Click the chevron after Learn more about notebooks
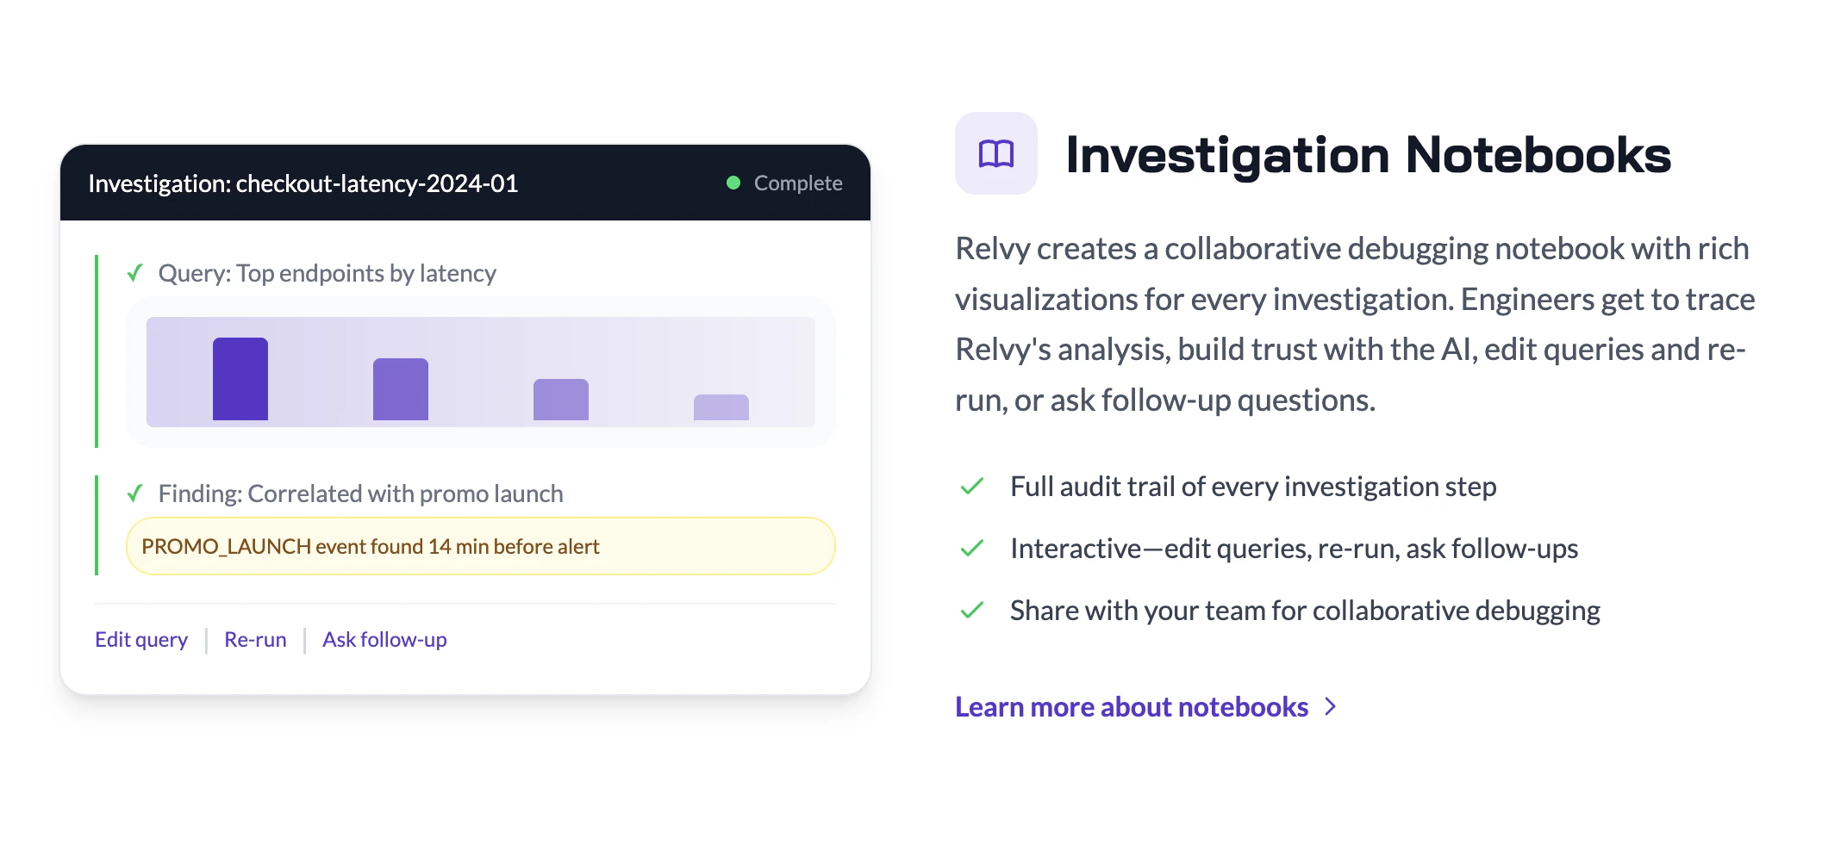The width and height of the screenshot is (1822, 844). [x=1331, y=706]
